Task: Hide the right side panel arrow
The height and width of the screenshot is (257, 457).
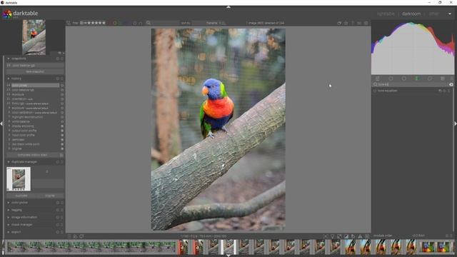Action: tap(456, 124)
